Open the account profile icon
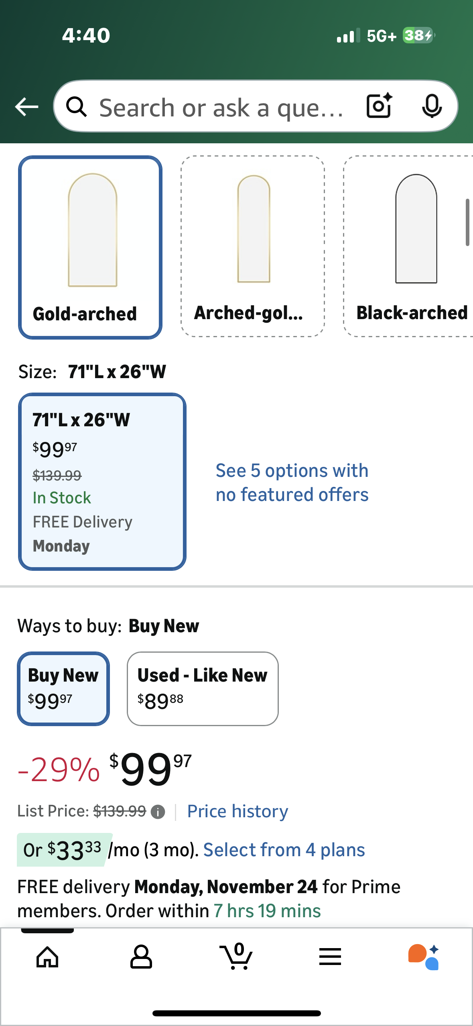Image resolution: width=473 pixels, height=1026 pixels. click(x=141, y=957)
